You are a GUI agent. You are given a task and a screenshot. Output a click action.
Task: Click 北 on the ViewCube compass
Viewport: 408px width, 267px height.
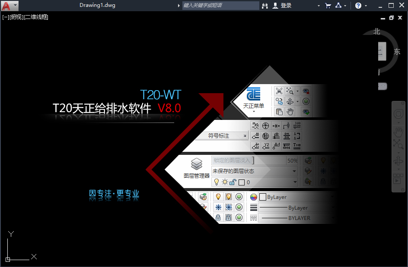(377, 31)
